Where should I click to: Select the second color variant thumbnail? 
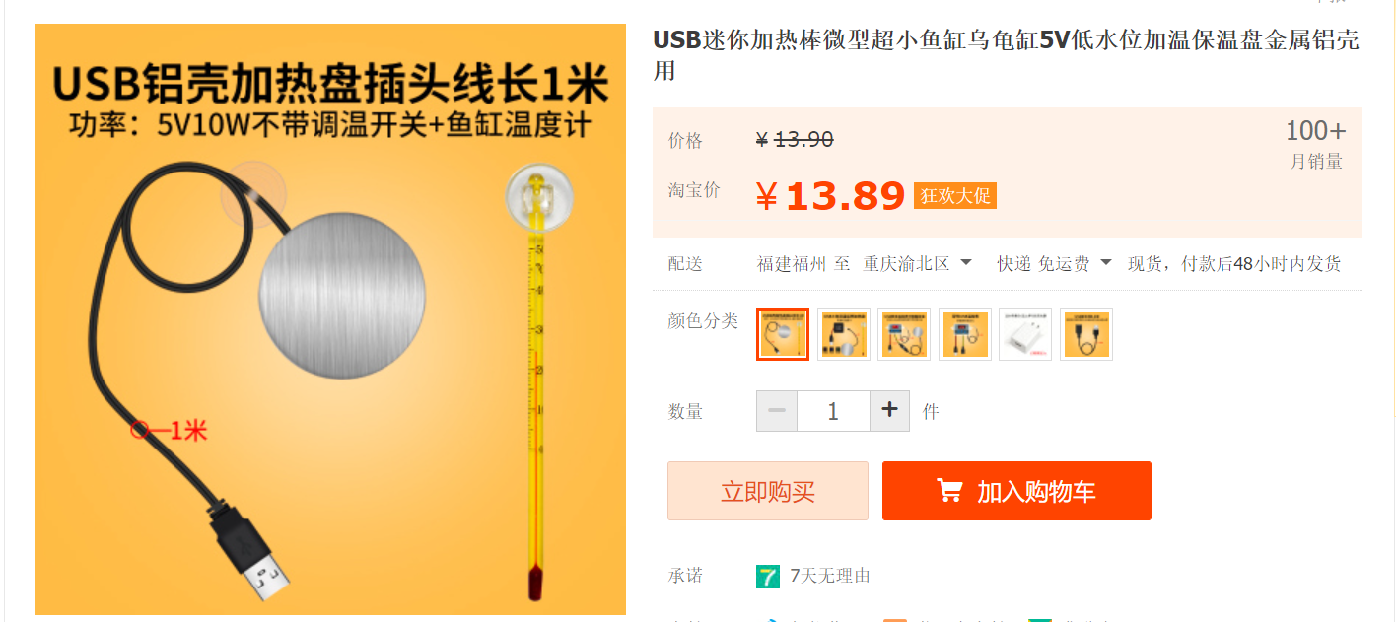(x=844, y=334)
